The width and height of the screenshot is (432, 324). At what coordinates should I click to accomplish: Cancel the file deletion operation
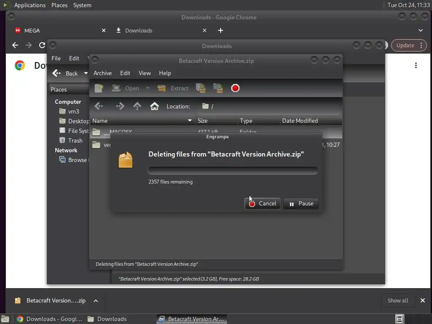pos(262,204)
